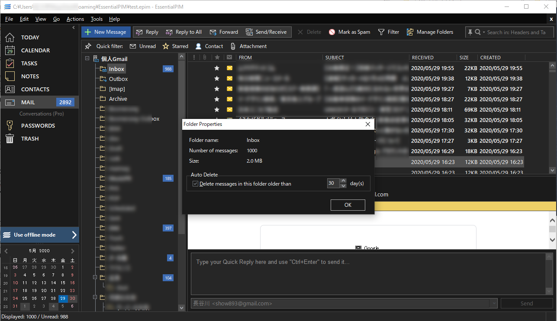Mark the message as Spam

click(x=349, y=32)
